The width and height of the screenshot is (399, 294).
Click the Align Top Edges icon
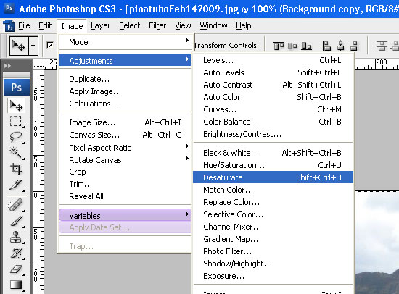coord(279,46)
